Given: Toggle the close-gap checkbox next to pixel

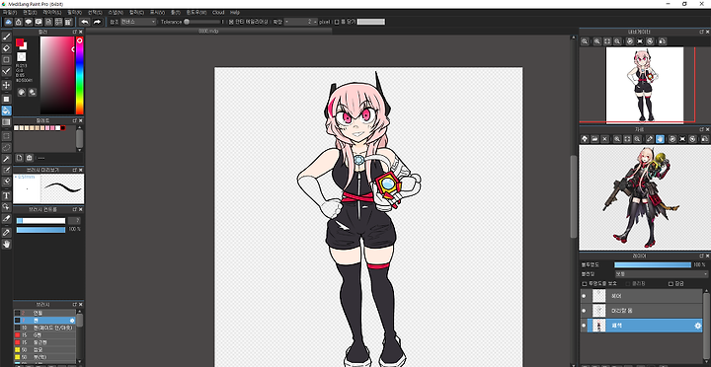Looking at the screenshot, I should pos(337,22).
